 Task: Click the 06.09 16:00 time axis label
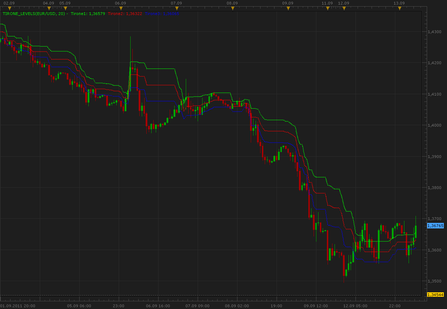[x=158, y=306]
